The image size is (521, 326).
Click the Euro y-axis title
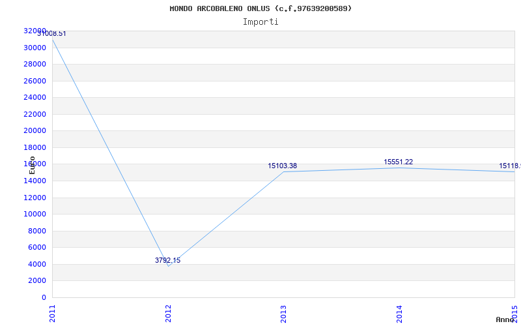[32, 165]
